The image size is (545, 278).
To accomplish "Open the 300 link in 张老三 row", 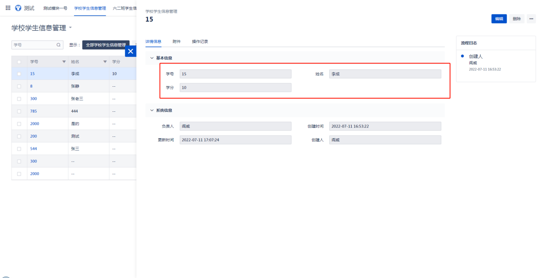I will point(34,99).
